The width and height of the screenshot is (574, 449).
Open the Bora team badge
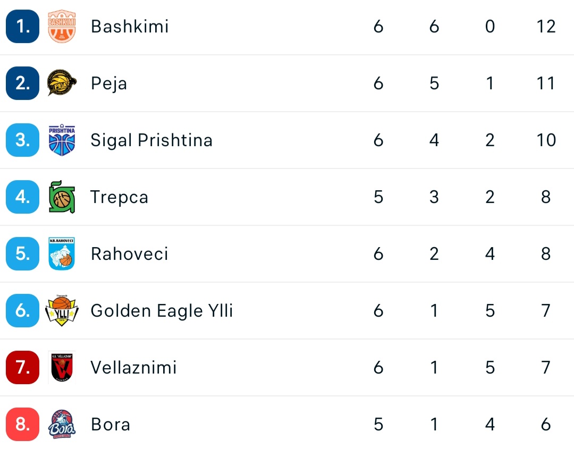click(x=62, y=424)
